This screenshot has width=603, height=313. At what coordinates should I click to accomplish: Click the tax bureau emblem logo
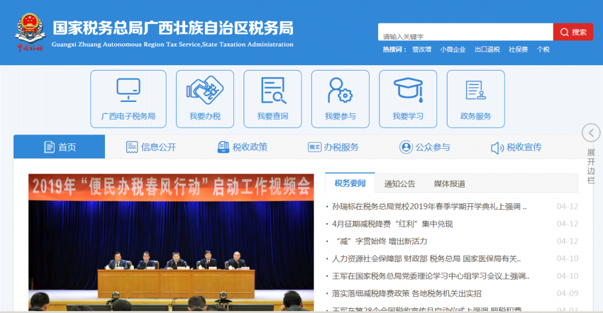pos(30,31)
